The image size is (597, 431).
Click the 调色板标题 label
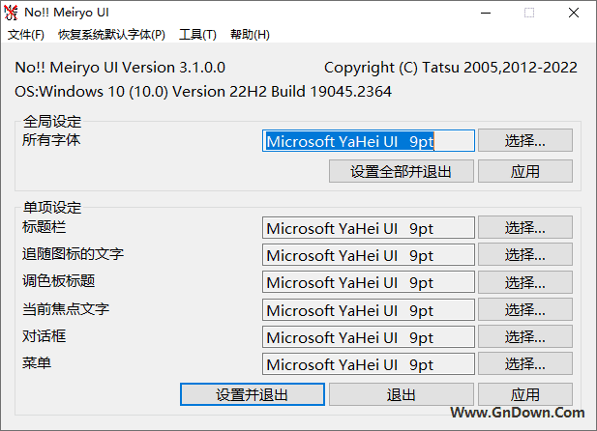point(59,281)
